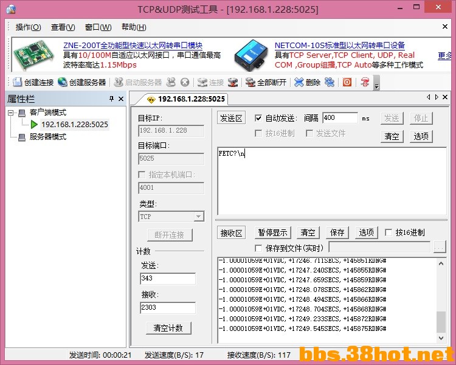Viewport: 456px width, 365px height.
Task: Click the delete-all multiple blue X icon
Action: pos(330,82)
